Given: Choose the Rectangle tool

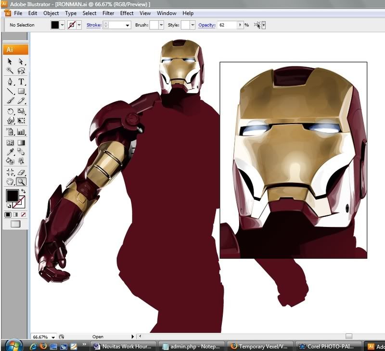Looking at the screenshot, I should pyautogui.click(x=21, y=91).
